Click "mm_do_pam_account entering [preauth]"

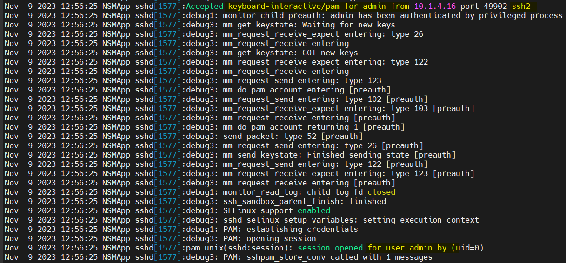(307, 90)
